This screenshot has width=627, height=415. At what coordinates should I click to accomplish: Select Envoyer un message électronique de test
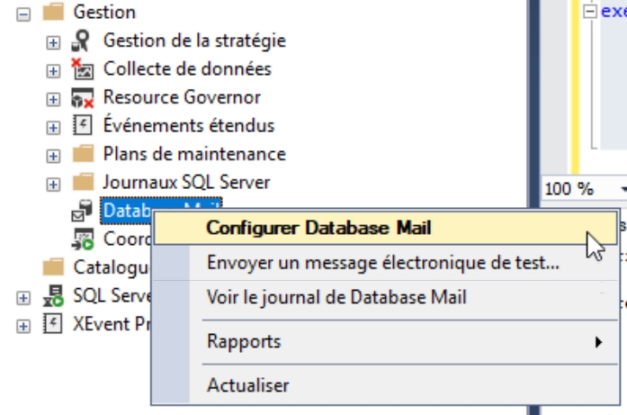(383, 263)
